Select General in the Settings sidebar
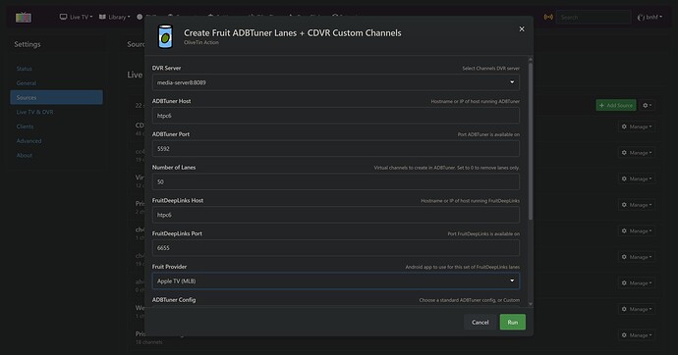678x355 pixels. pos(27,82)
